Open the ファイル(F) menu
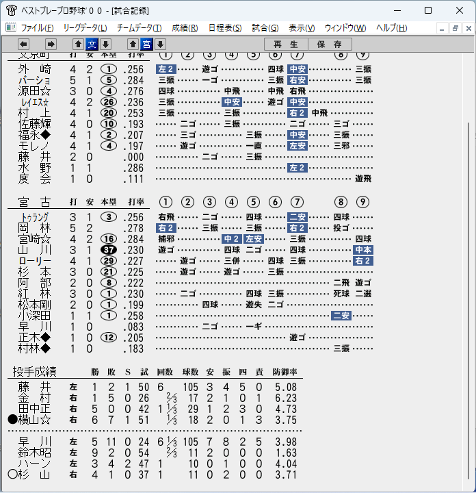Viewport: 476px width, 493px height. coord(38,28)
